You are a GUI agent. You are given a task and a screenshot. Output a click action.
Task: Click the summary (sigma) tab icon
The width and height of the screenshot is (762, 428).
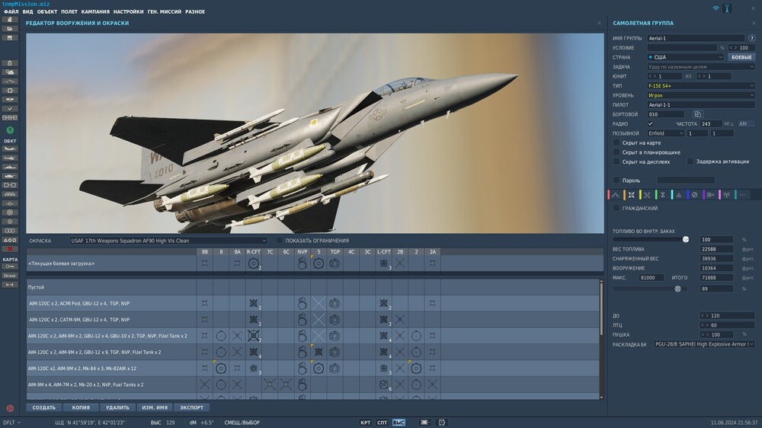(x=663, y=195)
